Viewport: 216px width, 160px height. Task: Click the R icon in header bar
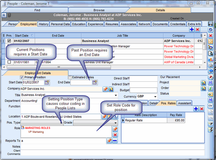click(x=4, y=15)
